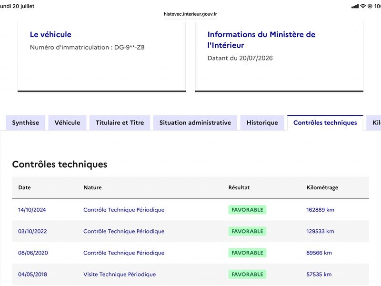Open the Titulaire et Titre tab
This screenshot has width=381, height=286.
pyautogui.click(x=120, y=123)
